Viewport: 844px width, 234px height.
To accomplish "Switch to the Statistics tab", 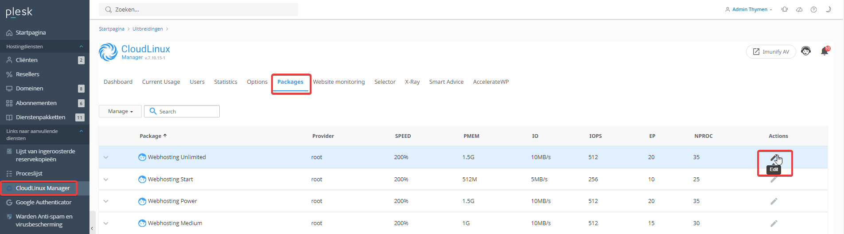I will [x=226, y=82].
